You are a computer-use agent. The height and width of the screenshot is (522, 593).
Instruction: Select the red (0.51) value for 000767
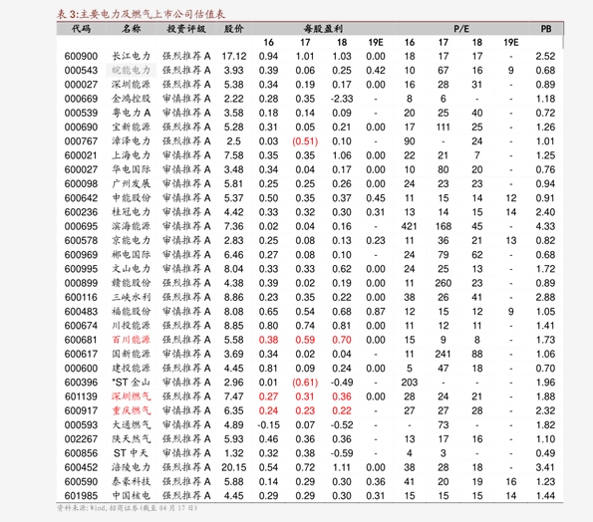[305, 141]
